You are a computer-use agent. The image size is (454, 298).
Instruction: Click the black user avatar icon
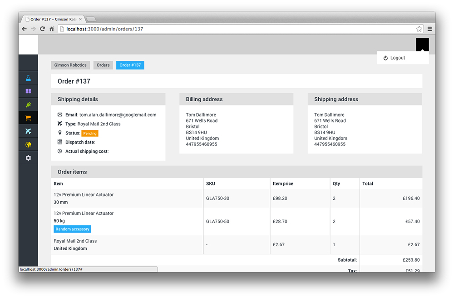pos(422,45)
